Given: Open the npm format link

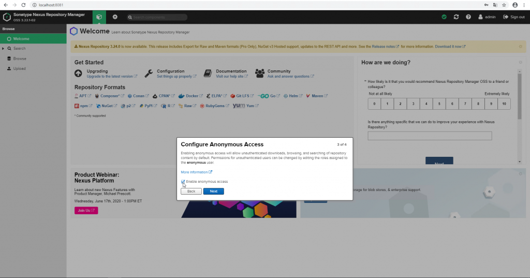Looking at the screenshot, I should click(83, 106).
